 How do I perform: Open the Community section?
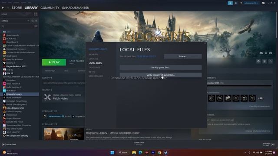pos(50,8)
